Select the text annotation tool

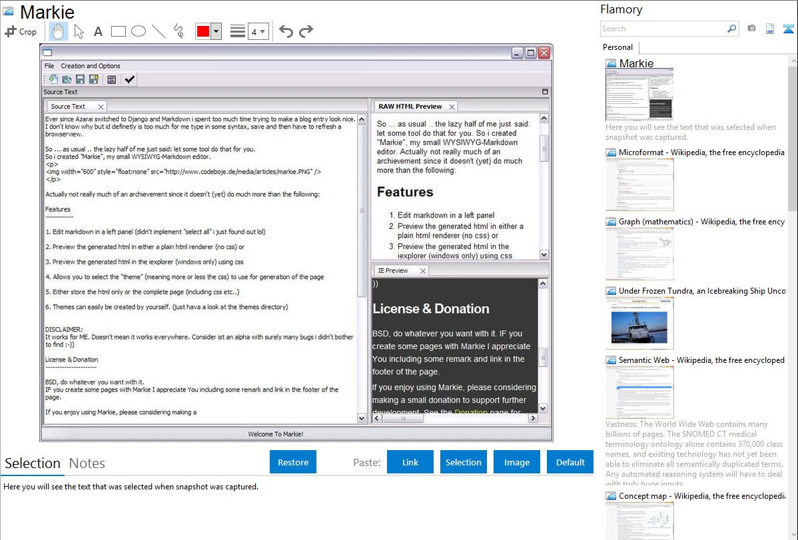98,31
